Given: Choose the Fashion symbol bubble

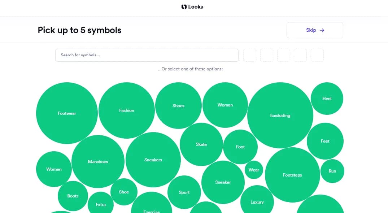Looking at the screenshot, I should pyautogui.click(x=126, y=110).
